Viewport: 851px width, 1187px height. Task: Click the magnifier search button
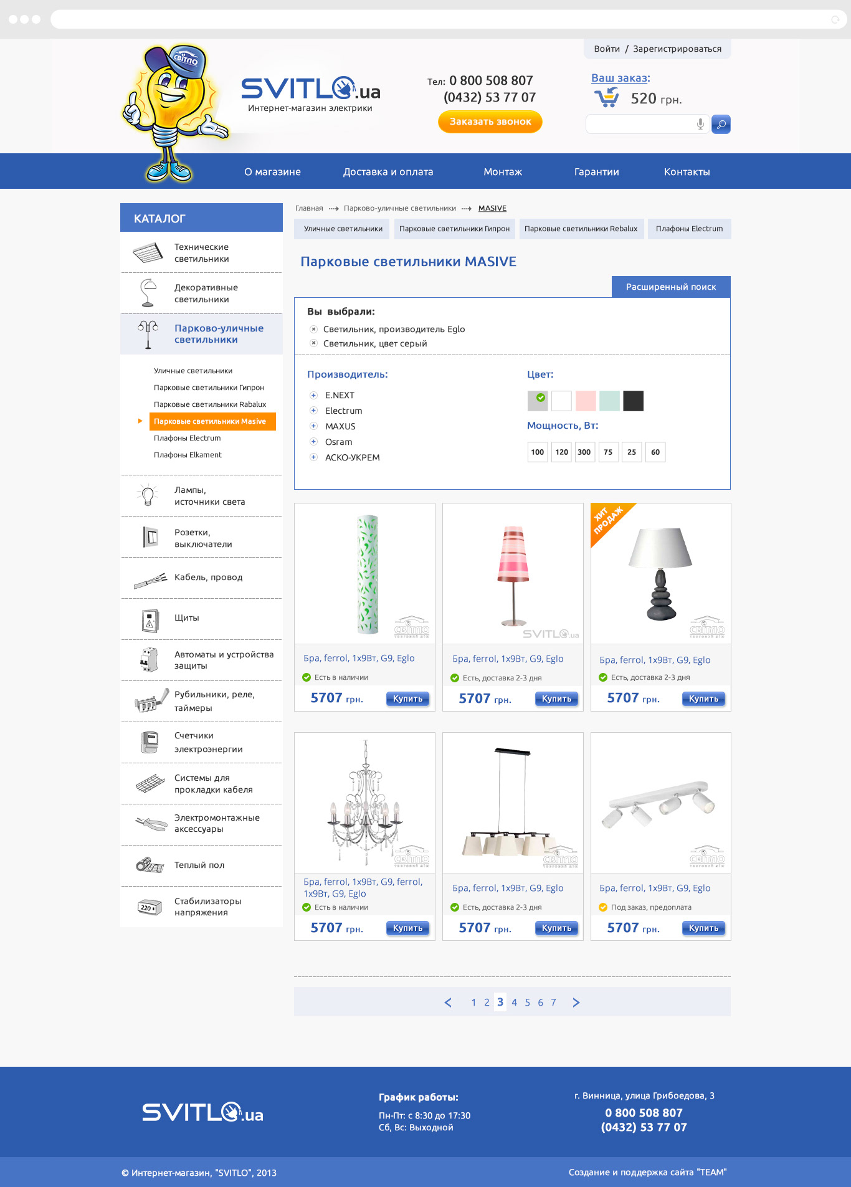721,125
